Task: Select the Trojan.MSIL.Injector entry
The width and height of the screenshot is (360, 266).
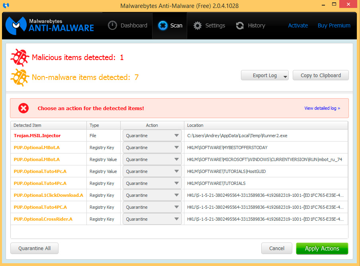Action: tap(37, 136)
